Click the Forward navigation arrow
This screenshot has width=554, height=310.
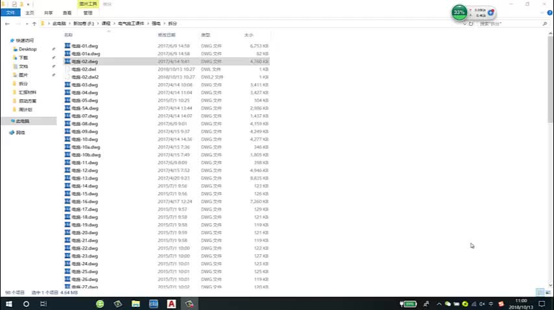(x=18, y=23)
